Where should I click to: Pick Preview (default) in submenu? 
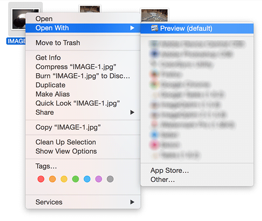point(197,28)
